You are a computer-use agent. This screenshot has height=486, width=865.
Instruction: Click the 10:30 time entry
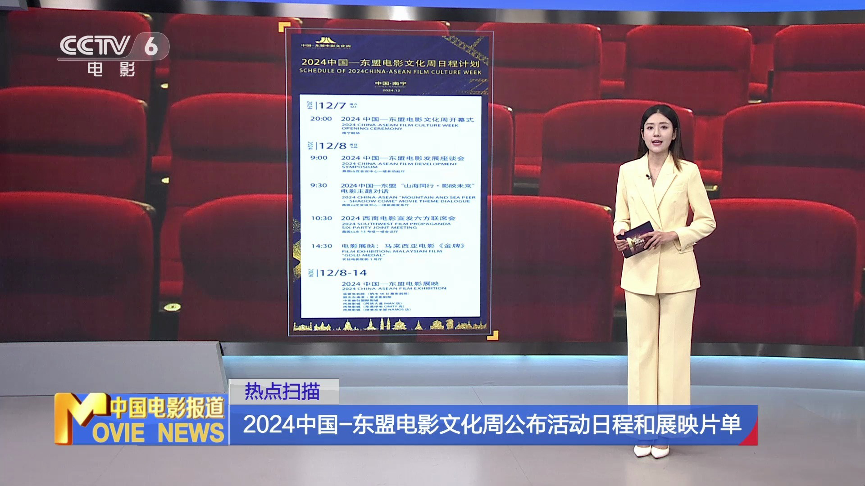tap(321, 218)
